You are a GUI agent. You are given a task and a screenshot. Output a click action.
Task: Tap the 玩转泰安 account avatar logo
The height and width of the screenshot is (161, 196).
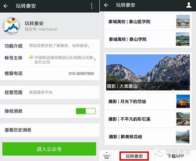(11, 26)
